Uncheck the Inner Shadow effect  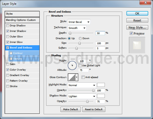click(8, 31)
